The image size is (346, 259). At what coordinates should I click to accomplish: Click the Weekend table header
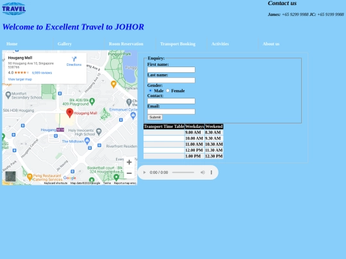tap(214, 127)
